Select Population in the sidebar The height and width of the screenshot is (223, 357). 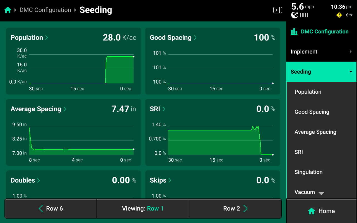[x=322, y=92]
